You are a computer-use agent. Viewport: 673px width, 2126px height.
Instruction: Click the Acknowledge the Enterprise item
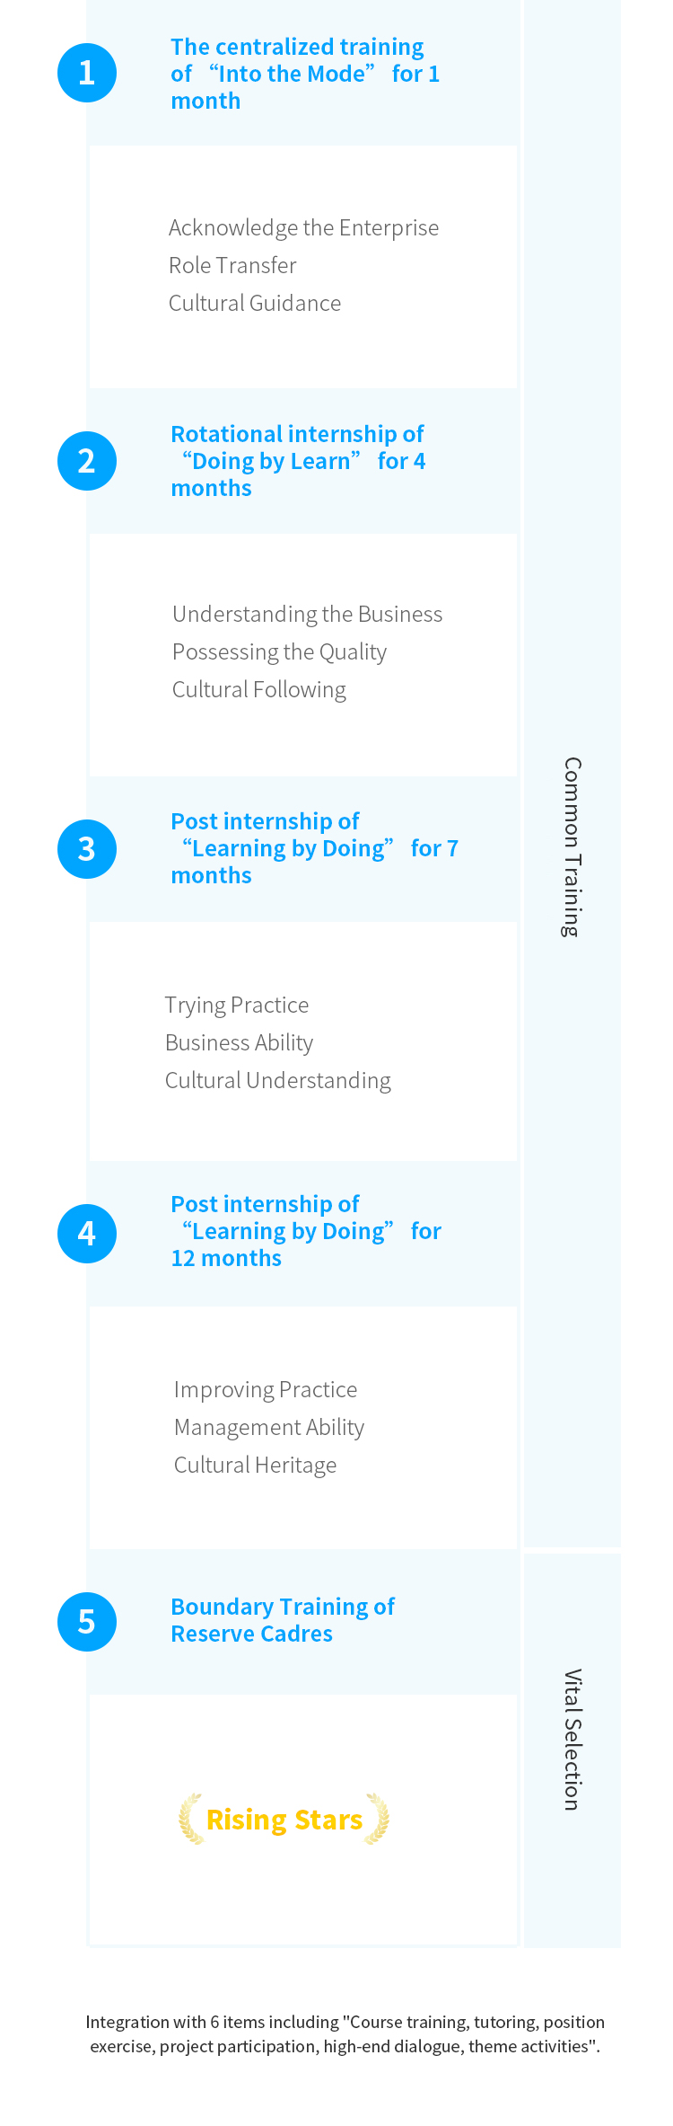(x=304, y=228)
